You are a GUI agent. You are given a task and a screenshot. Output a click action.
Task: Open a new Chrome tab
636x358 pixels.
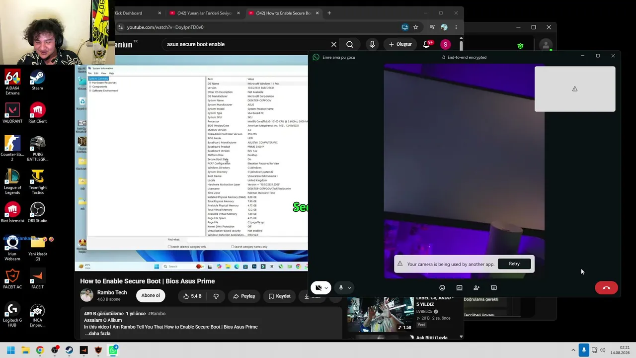[329, 13]
